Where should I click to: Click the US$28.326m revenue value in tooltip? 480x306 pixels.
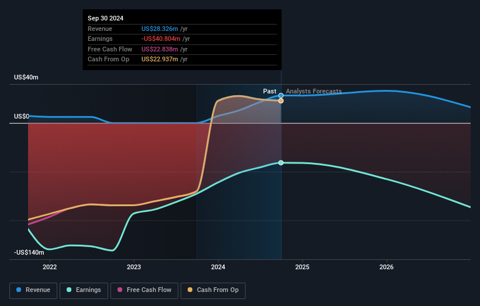click(160, 29)
